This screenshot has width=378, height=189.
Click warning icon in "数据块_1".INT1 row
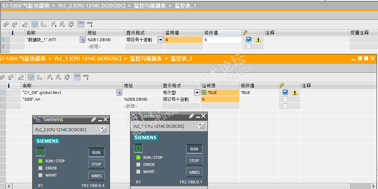point(258,40)
